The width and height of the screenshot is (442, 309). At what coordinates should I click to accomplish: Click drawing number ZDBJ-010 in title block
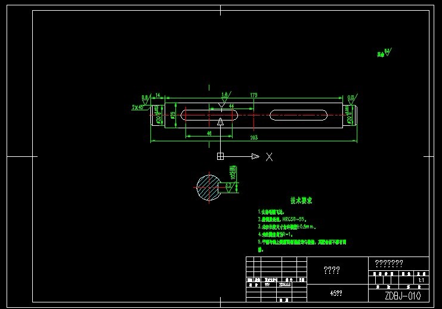[x=403, y=296]
